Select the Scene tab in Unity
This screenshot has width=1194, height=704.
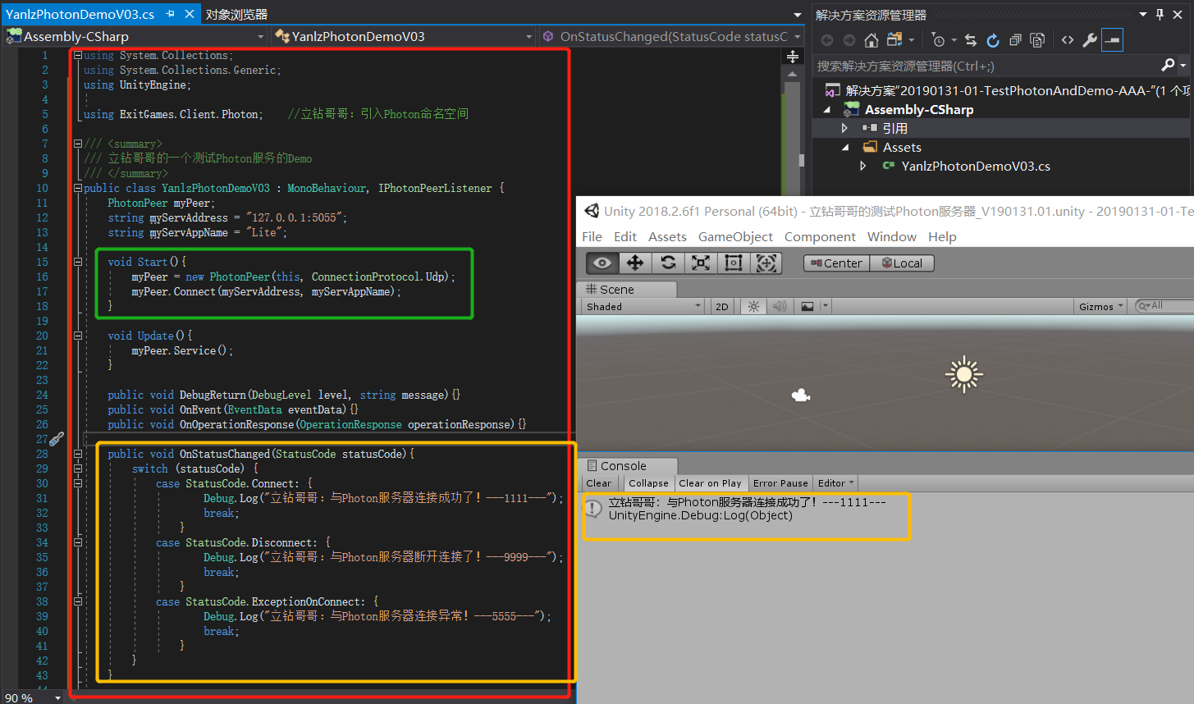628,290
